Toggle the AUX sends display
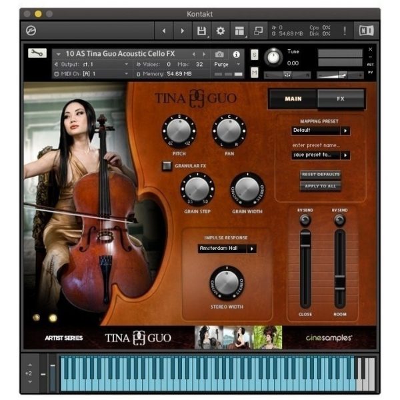Image resolution: width=400 pixels, height=400 pixels. [371, 65]
